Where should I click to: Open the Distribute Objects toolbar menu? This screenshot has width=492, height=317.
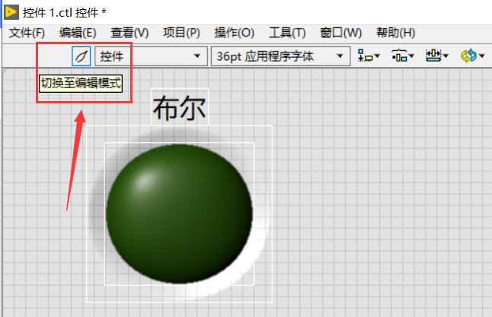coord(403,56)
